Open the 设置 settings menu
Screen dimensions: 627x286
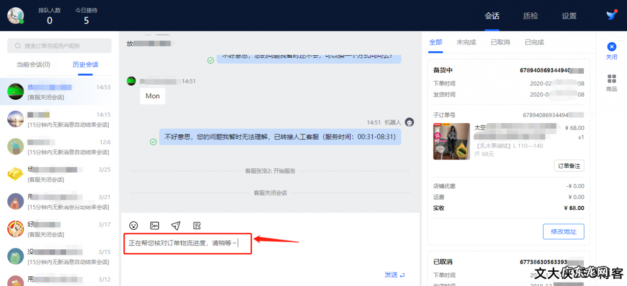(x=569, y=16)
